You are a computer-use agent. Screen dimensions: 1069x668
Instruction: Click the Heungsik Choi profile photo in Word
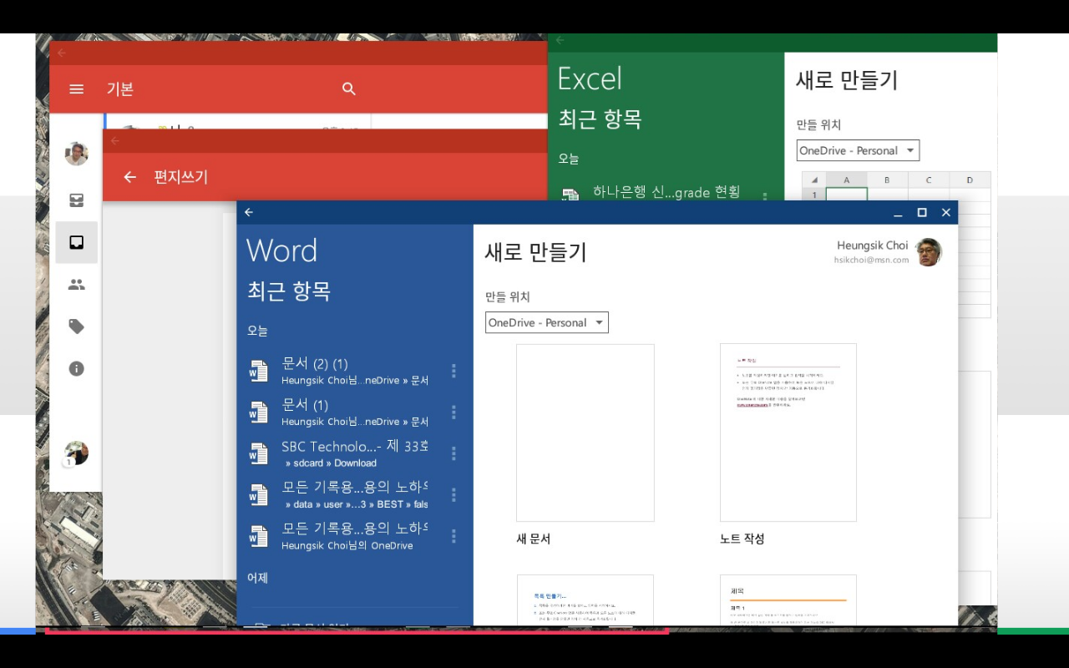point(928,252)
